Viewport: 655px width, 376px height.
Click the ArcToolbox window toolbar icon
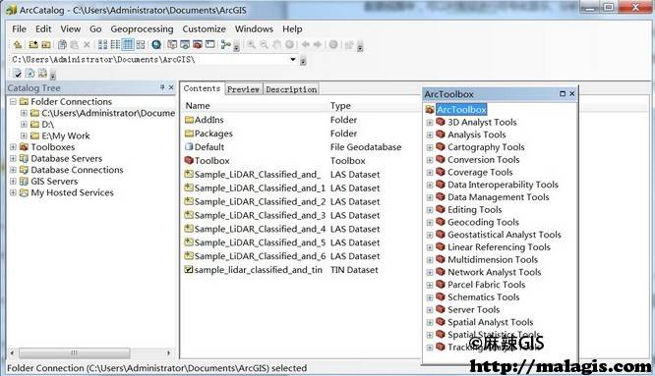[198, 44]
